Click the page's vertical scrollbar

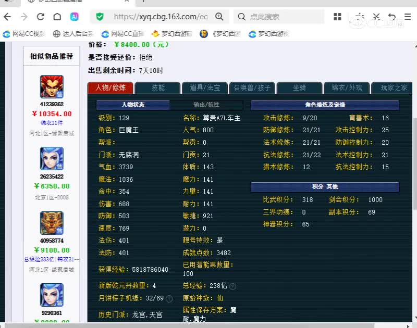tap(413, 156)
